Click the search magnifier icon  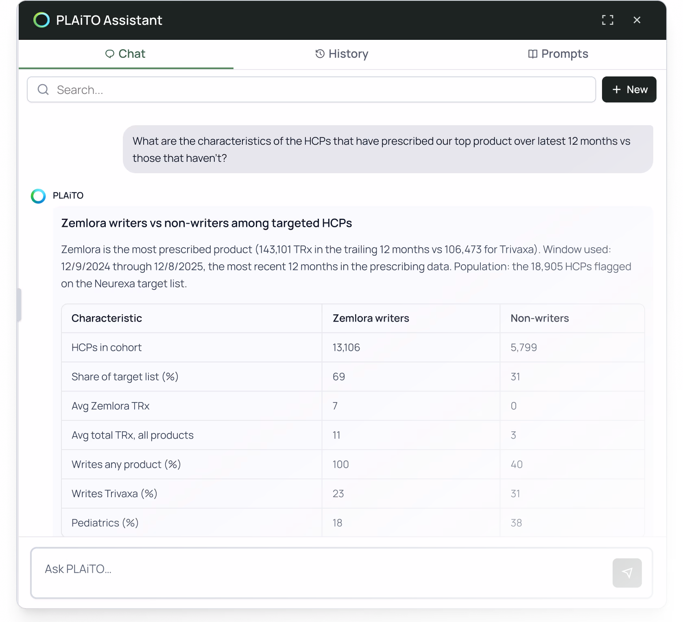click(x=43, y=89)
